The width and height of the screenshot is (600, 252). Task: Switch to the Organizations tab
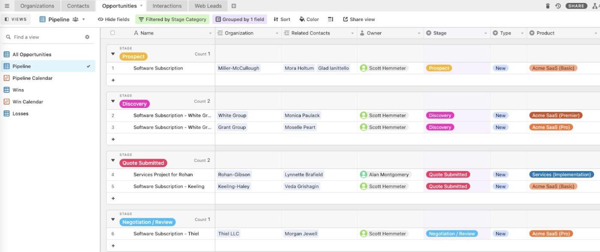tap(37, 6)
